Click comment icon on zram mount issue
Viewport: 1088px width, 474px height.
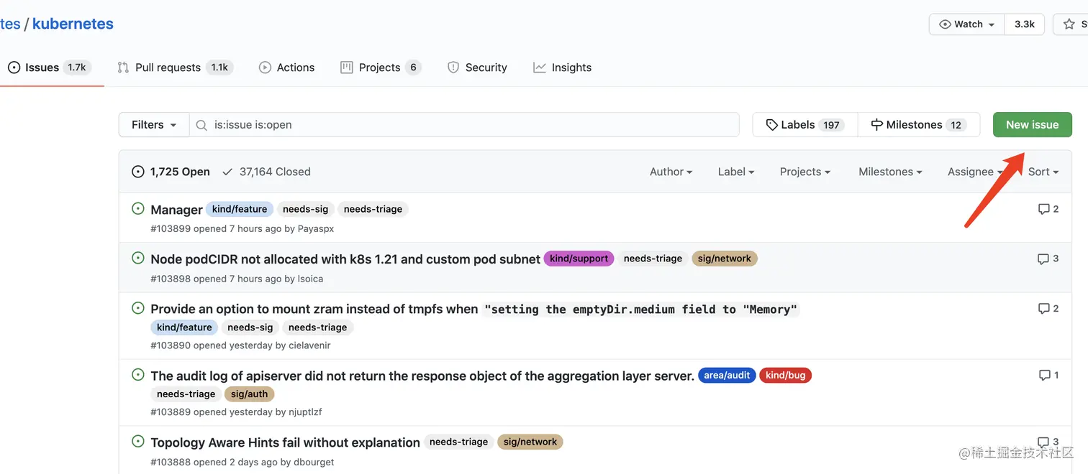1043,308
